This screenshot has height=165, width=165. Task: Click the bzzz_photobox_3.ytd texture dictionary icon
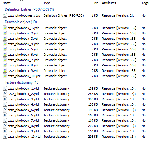[x=5, y=99]
